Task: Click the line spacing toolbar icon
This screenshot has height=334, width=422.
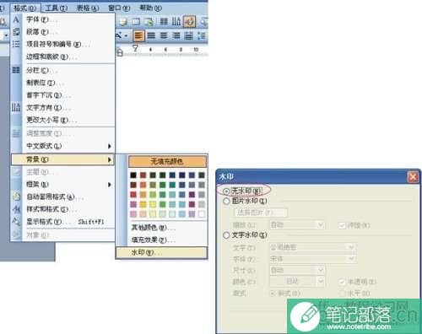Action: [202, 35]
